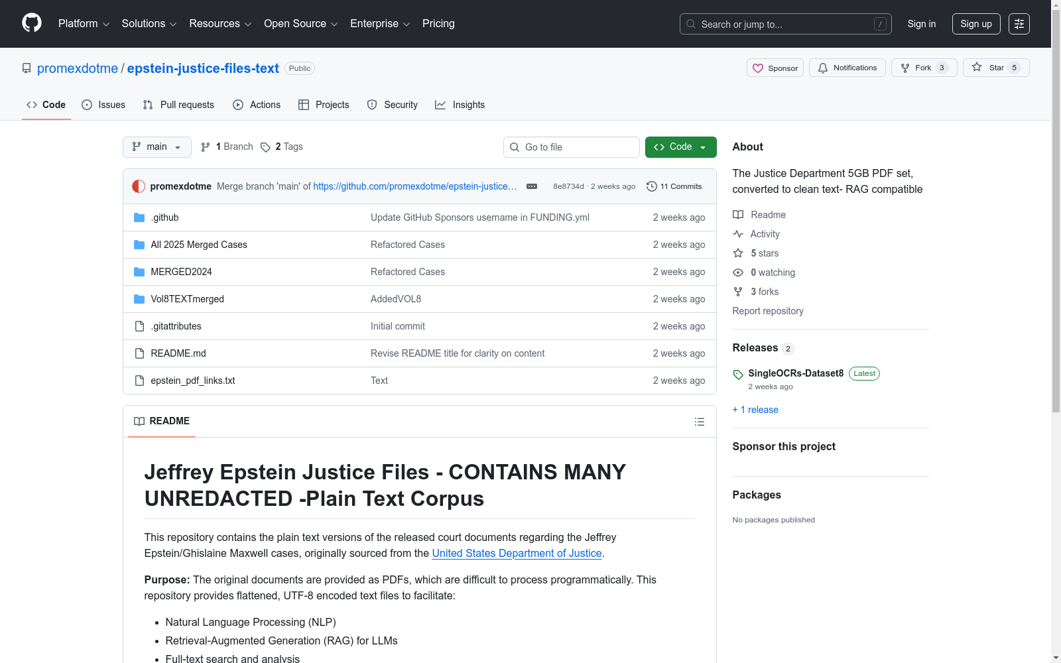This screenshot has width=1061, height=663.
Task: Click the eye icon beside 0 watching
Action: 738,272
